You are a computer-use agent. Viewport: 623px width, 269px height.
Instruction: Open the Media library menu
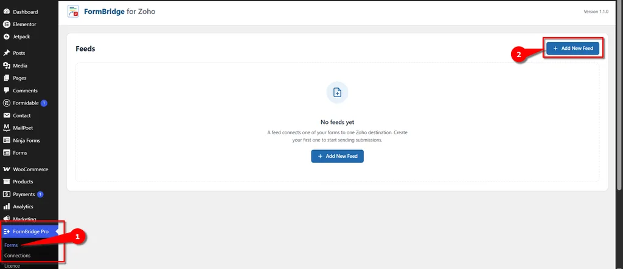click(x=20, y=66)
